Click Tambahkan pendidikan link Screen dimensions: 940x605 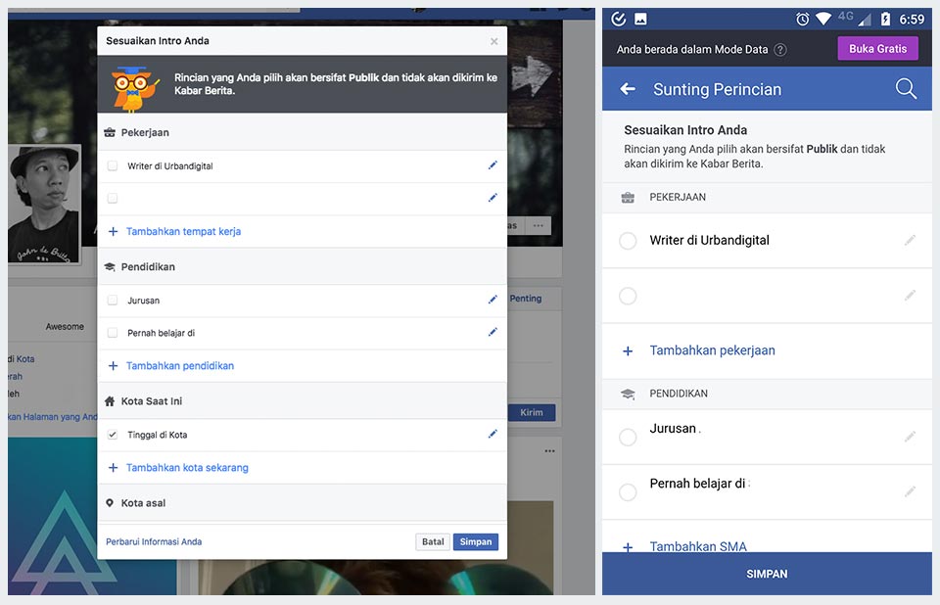[180, 366]
